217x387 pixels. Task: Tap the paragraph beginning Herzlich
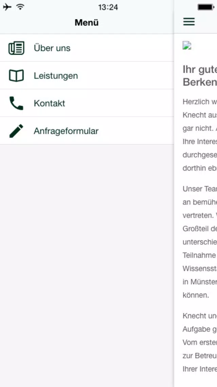200,135
